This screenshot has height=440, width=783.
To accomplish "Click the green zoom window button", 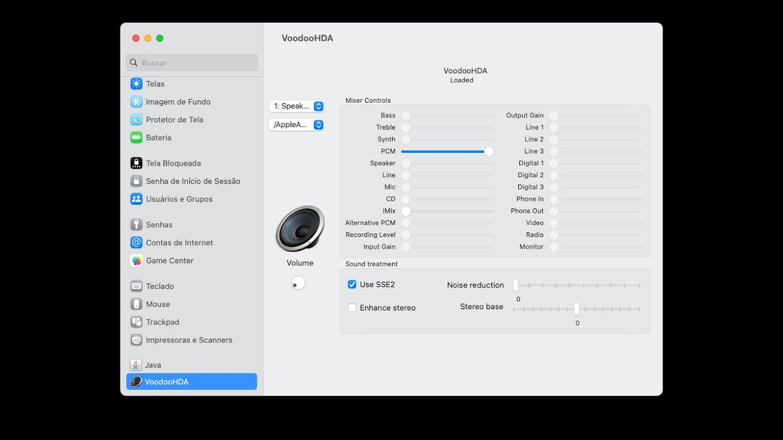I will 160,38.
